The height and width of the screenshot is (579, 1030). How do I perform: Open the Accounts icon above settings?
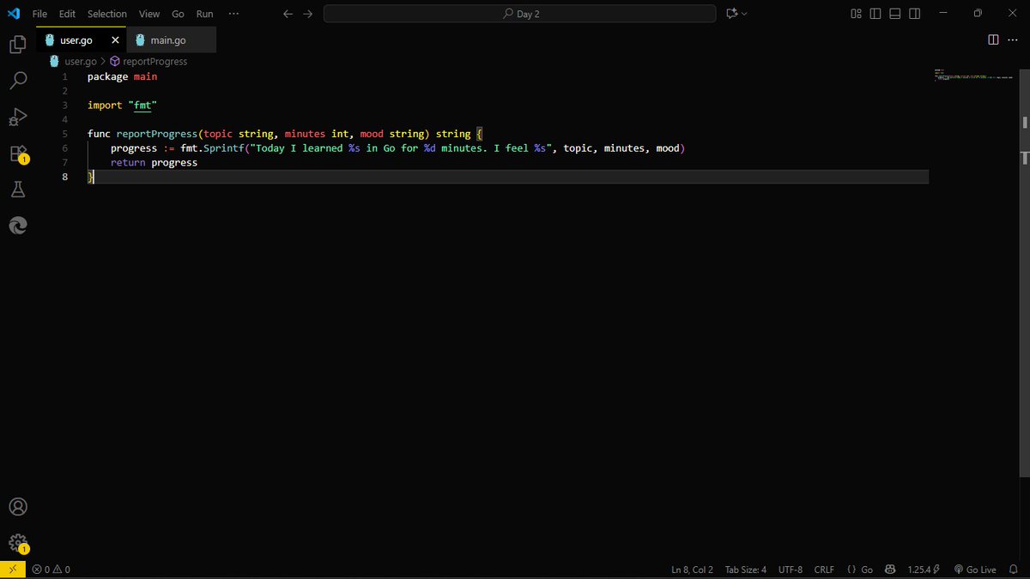coord(17,506)
